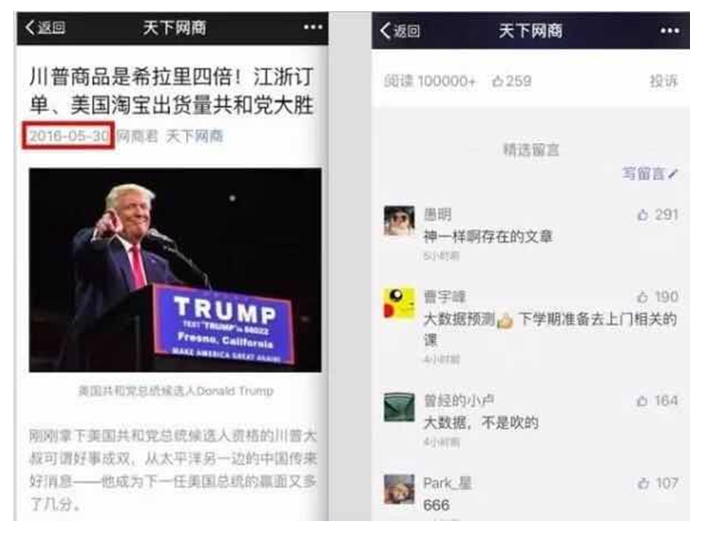Tap the 网商君 author name
The height and width of the screenshot is (537, 721).
pos(137,136)
